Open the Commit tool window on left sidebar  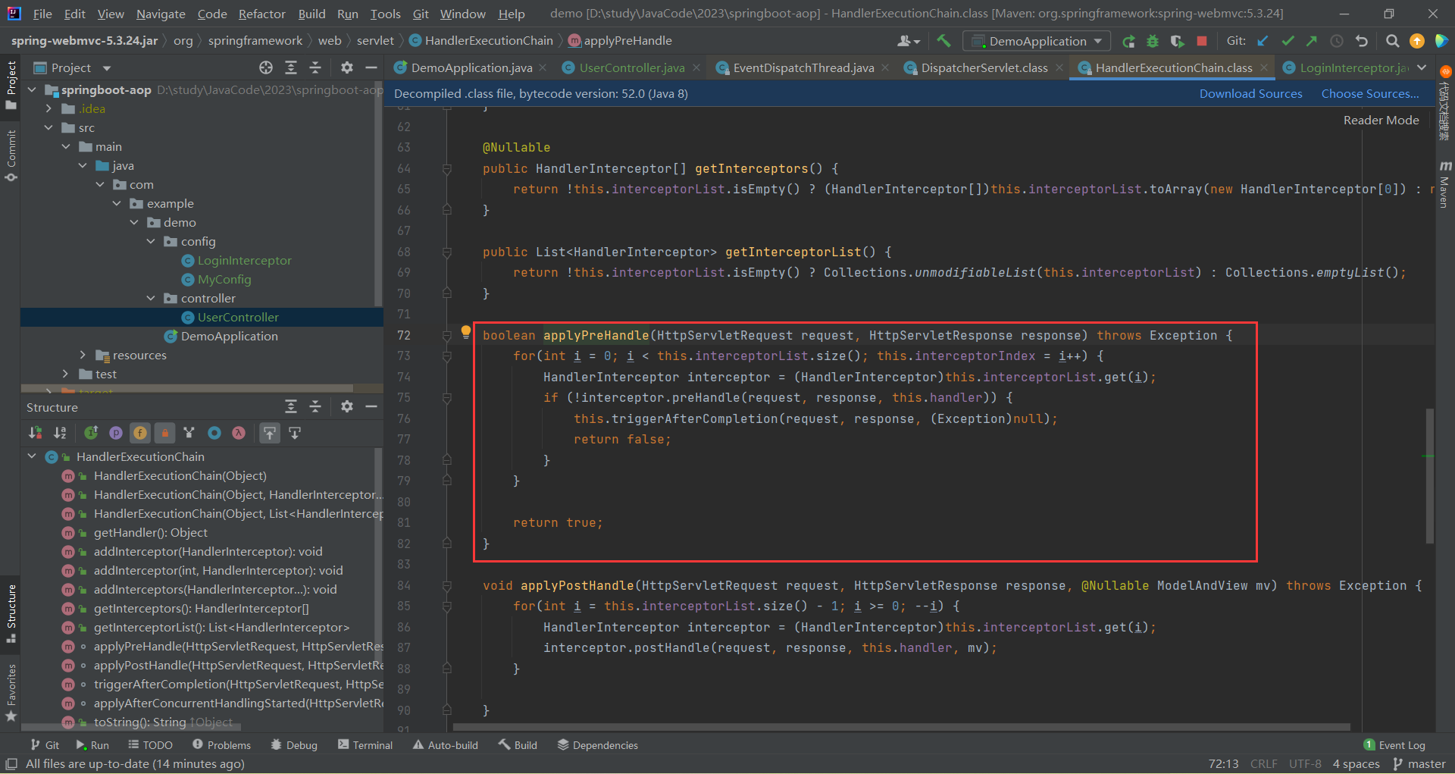tap(11, 156)
